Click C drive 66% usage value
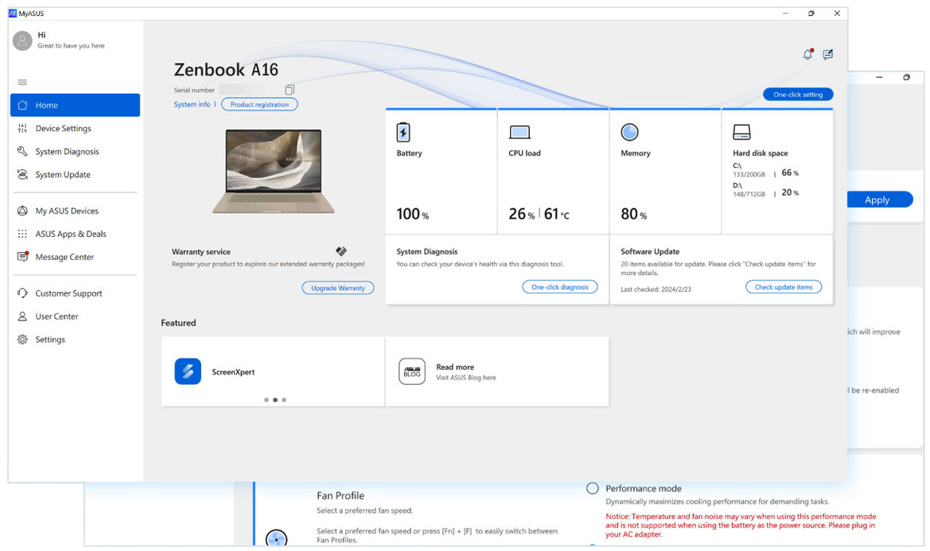This screenshot has width=930, height=551. [790, 173]
